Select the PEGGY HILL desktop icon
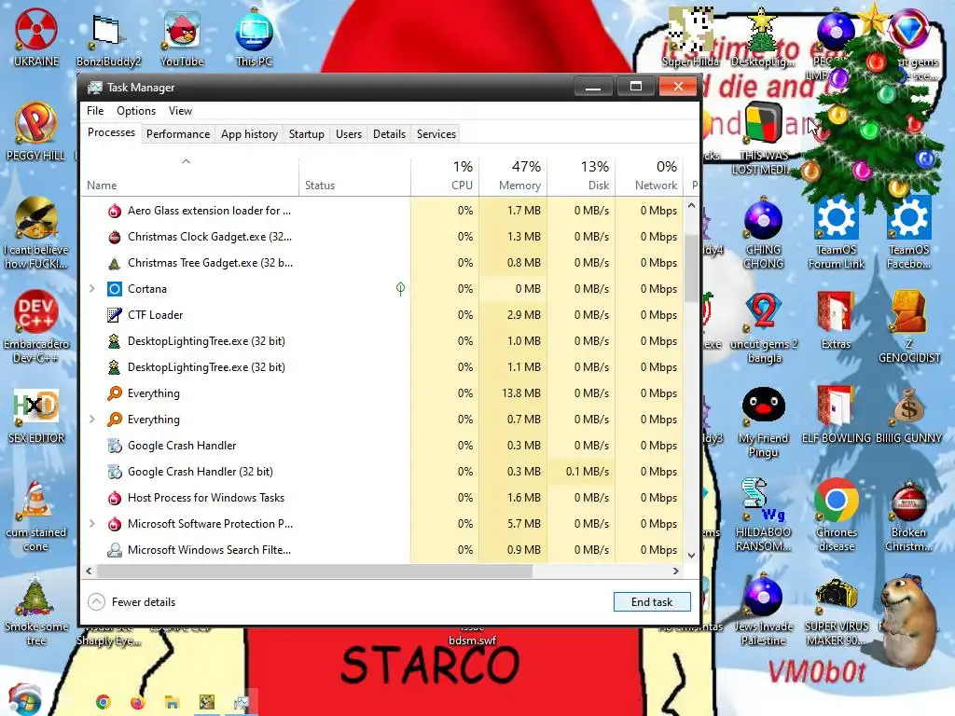 [x=36, y=131]
